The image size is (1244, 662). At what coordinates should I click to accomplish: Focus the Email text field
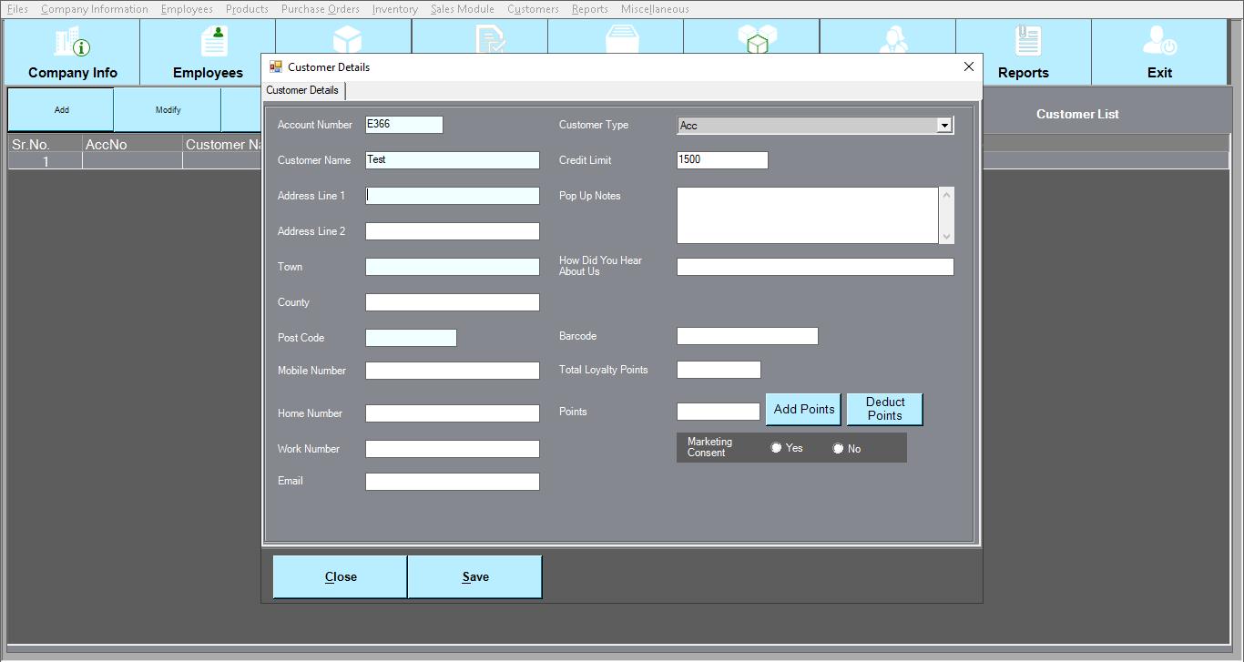point(452,482)
